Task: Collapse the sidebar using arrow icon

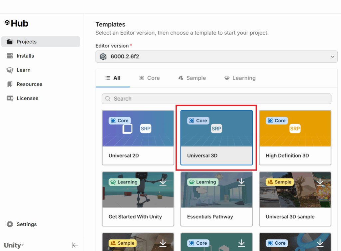Action: pyautogui.click(x=75, y=245)
